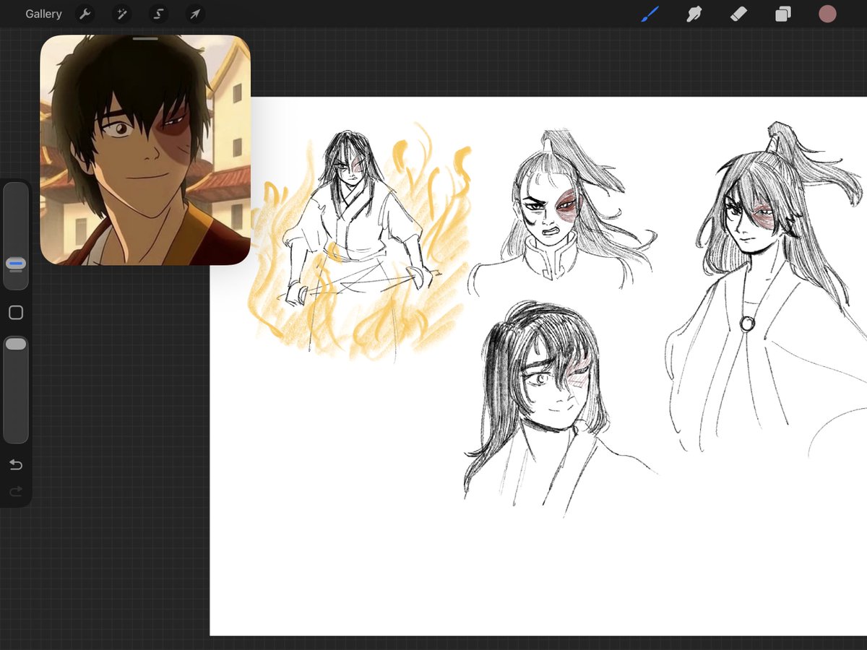867x650 pixels.
Task: Open the Adjustments magic wand menu
Action: click(121, 14)
